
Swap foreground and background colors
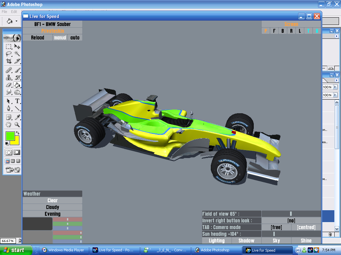18,133
